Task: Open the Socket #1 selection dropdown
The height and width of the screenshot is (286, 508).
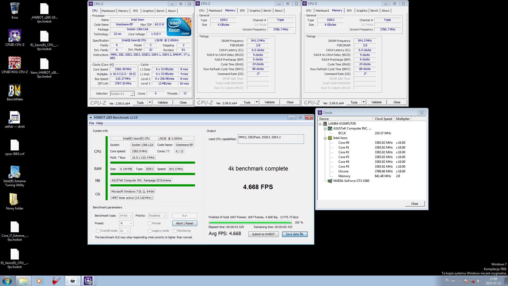Action: [122, 93]
